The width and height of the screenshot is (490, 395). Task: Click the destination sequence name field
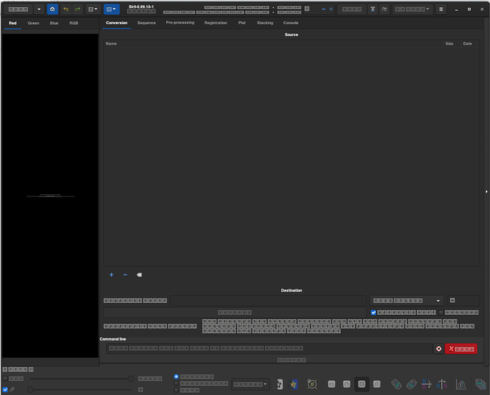(268, 301)
